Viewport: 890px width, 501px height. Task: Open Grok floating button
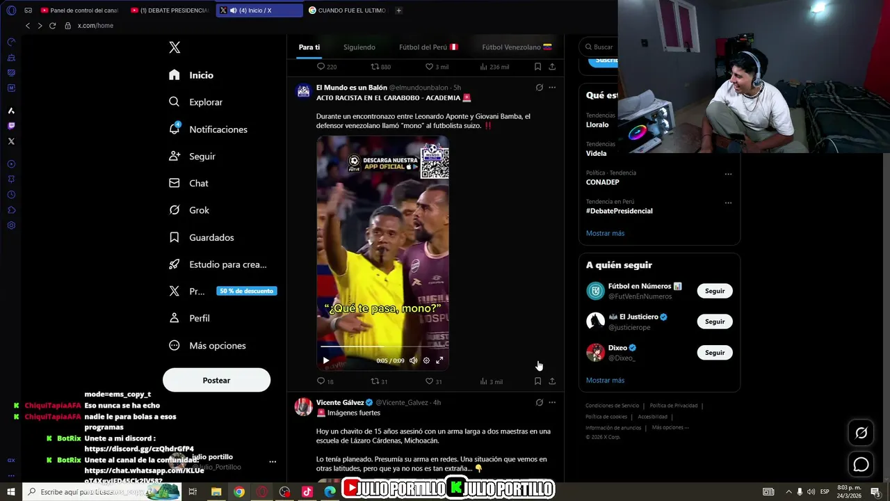point(861,433)
